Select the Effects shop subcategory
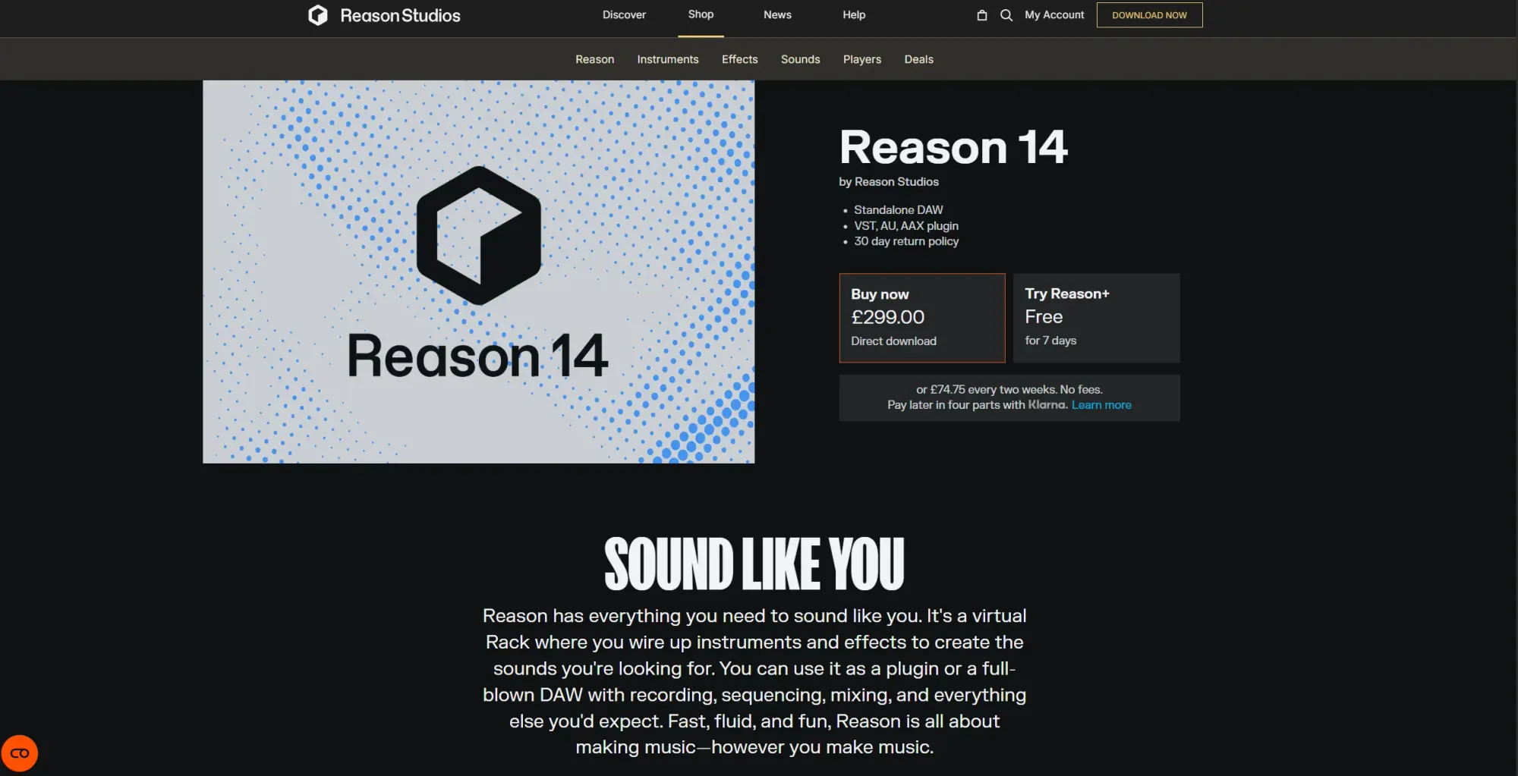 pyautogui.click(x=739, y=59)
